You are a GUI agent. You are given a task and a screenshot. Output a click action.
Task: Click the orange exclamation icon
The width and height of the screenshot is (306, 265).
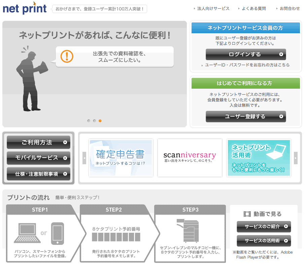67,56
